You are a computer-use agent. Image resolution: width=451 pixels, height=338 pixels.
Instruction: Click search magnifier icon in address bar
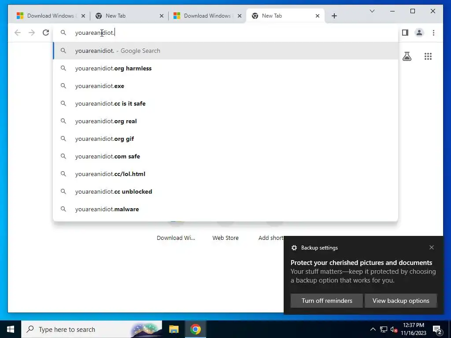(x=63, y=33)
